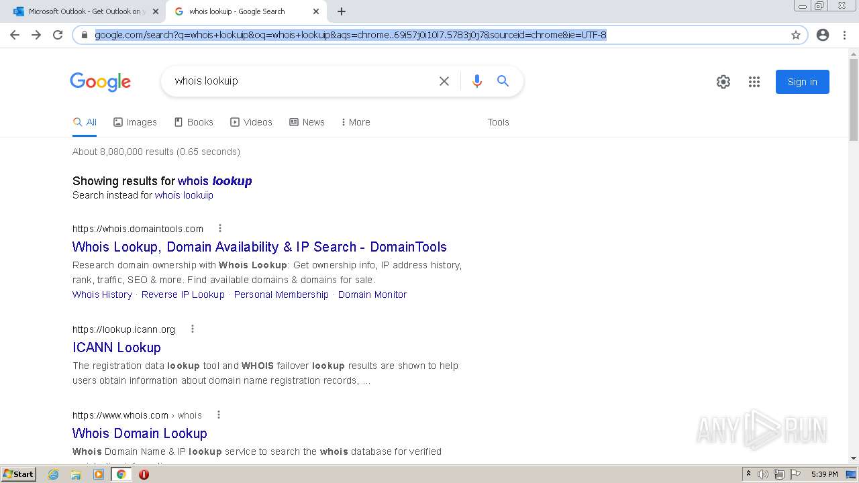The image size is (859, 483).
Task: Reload the current page
Action: point(58,35)
